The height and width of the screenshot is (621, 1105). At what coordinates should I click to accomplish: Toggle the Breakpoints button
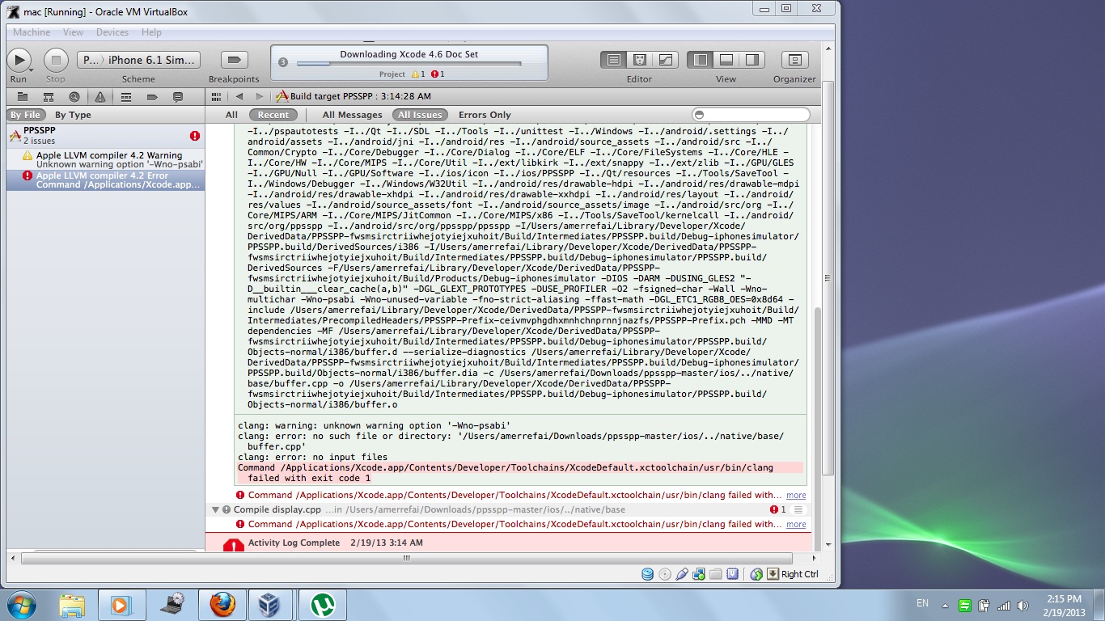point(234,60)
